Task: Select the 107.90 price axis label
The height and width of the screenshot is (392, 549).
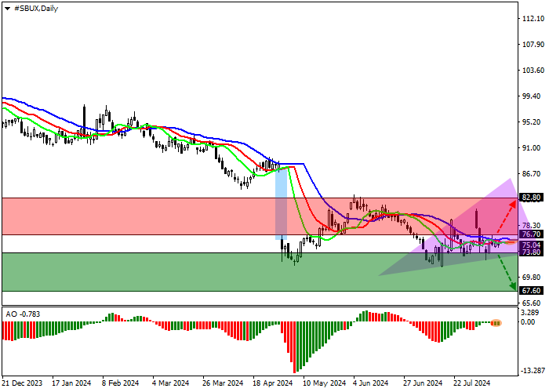Action: pyautogui.click(x=533, y=45)
